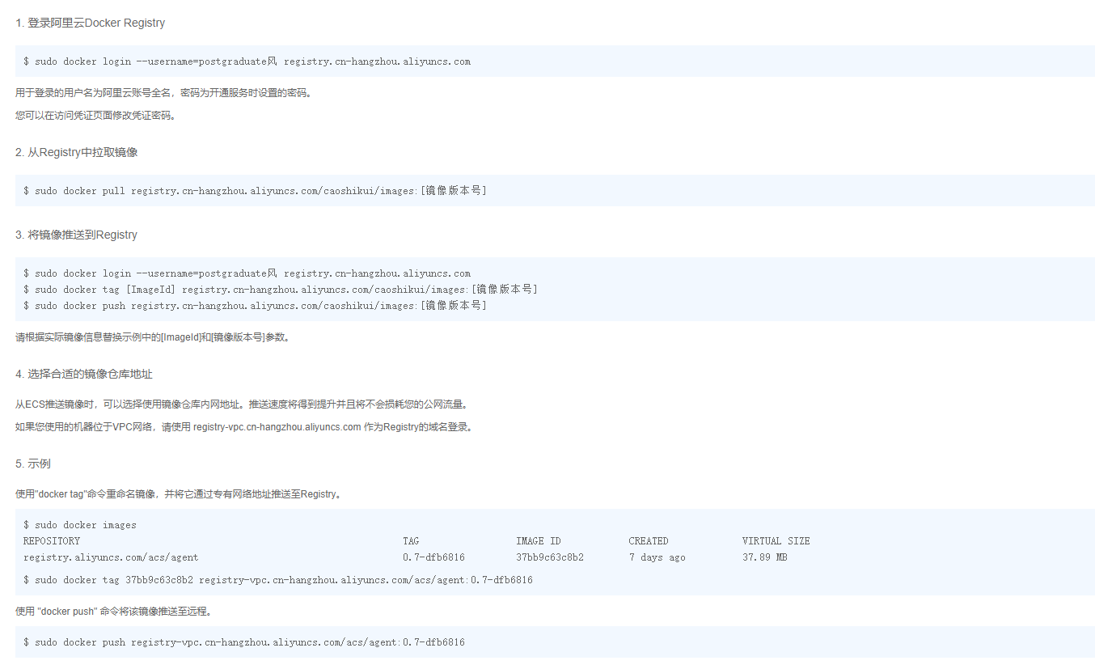
Task: Click the "VIRTUAL SIZE" column header
Action: pyautogui.click(x=776, y=541)
